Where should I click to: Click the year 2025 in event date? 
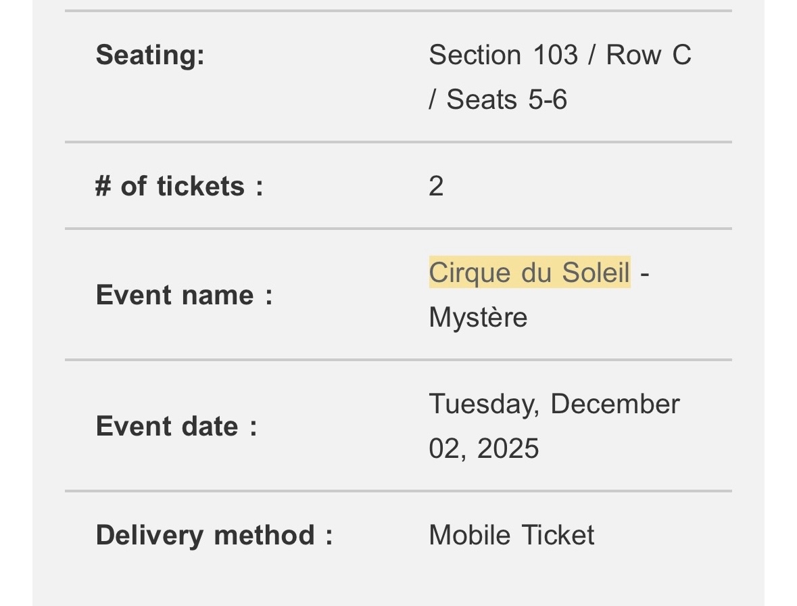pos(508,448)
